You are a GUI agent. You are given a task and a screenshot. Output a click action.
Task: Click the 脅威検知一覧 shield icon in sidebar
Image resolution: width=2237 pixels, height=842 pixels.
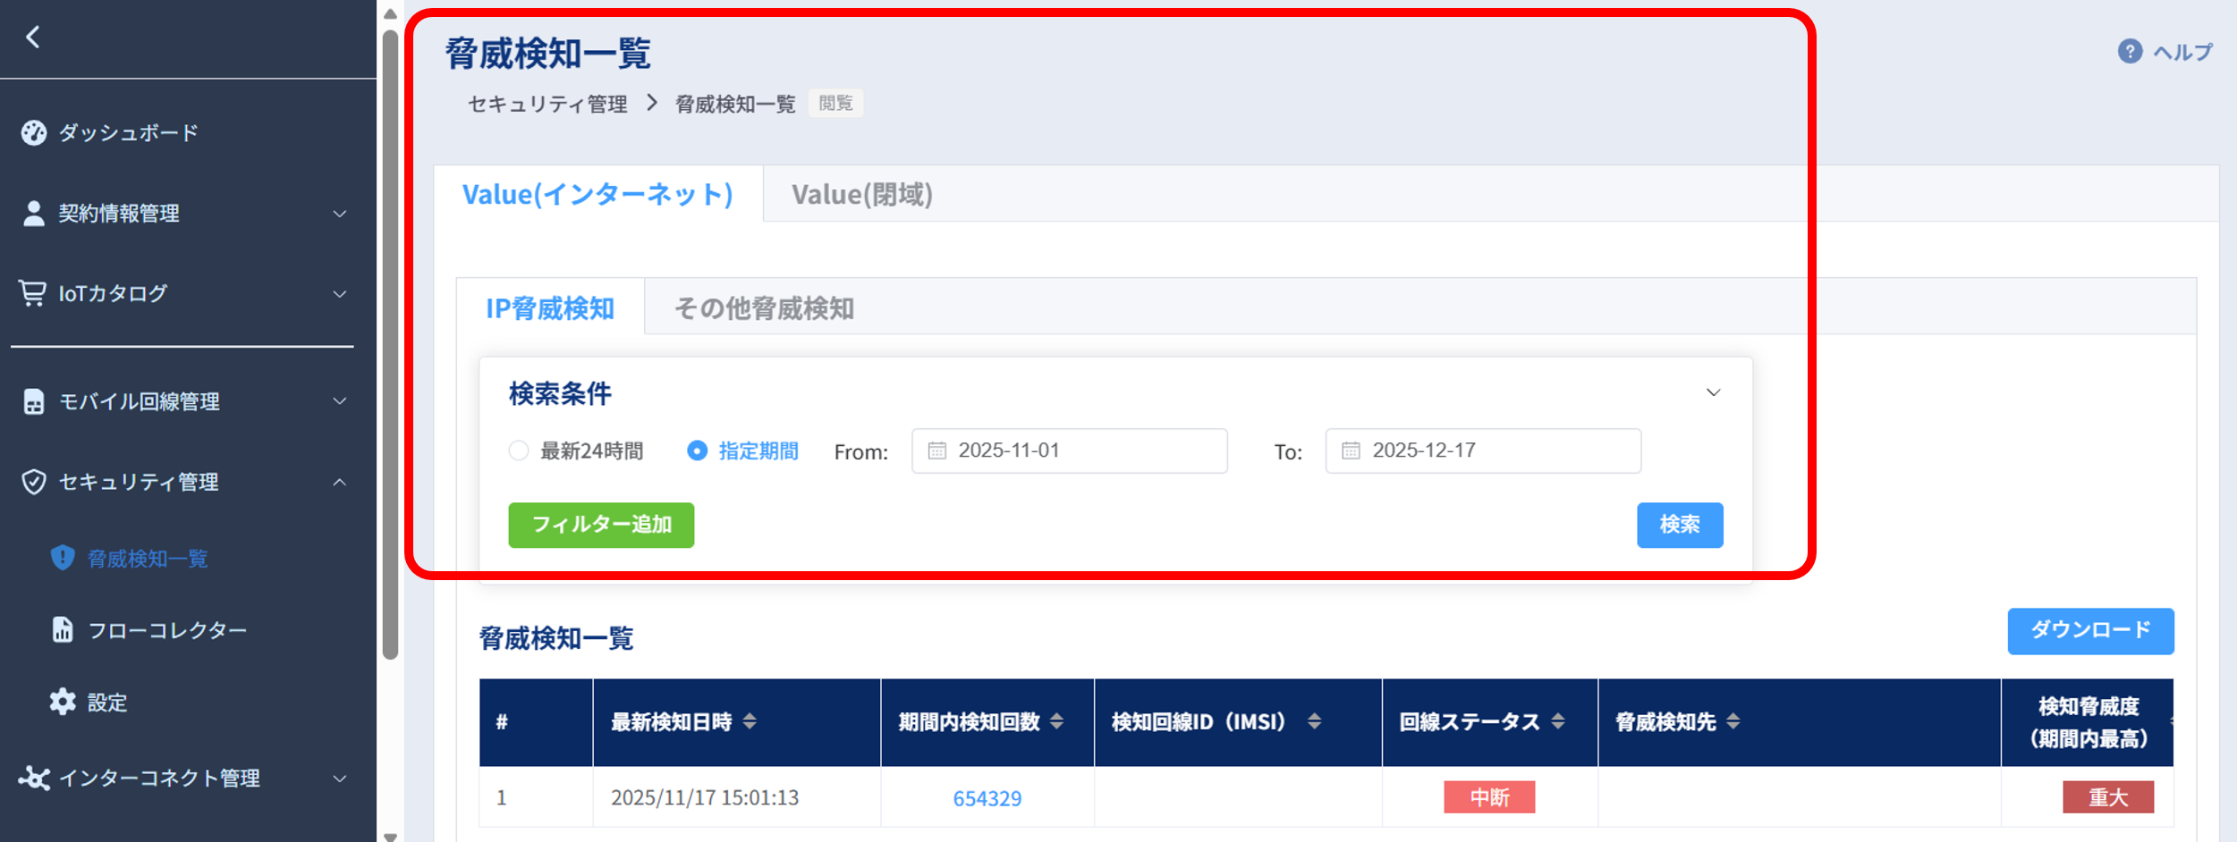click(x=63, y=559)
